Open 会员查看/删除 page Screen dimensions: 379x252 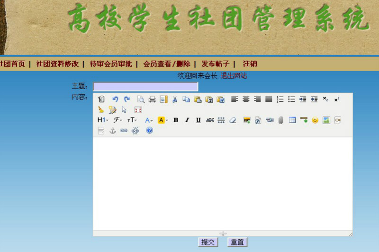167,64
